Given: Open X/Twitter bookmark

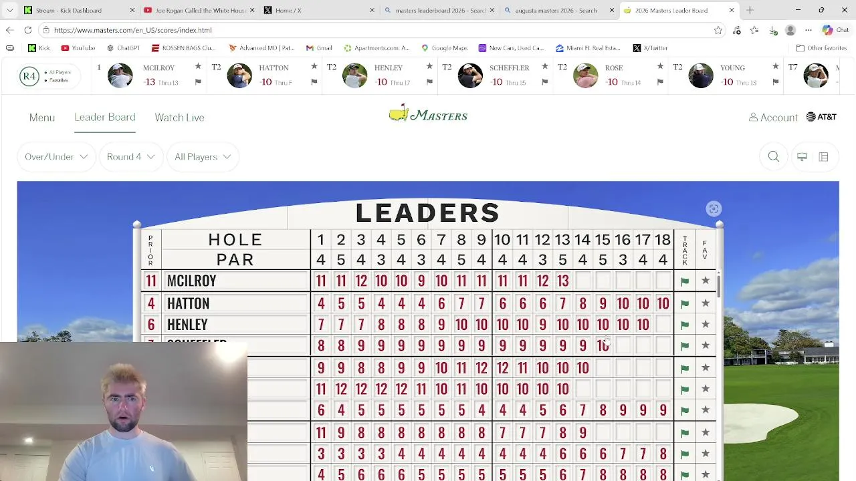Looking at the screenshot, I should [x=651, y=48].
